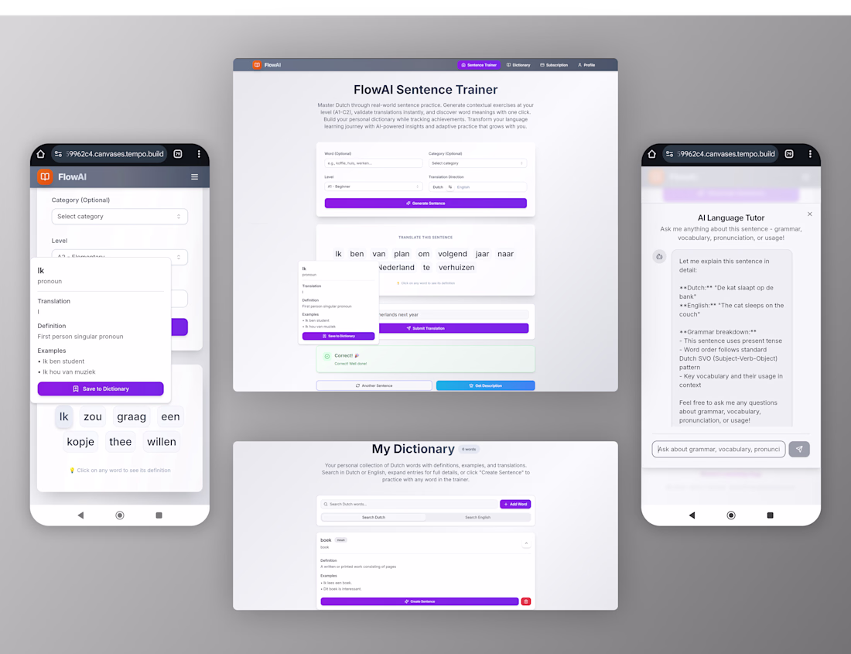Open the Dictionary nav tab
Screen dimensions: 851x654
pos(518,64)
